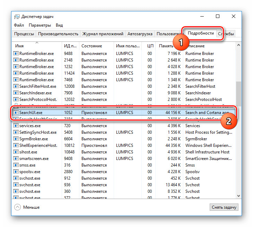253x227 pixels.
Task: Click the services.exe process icon
Action: point(16,126)
